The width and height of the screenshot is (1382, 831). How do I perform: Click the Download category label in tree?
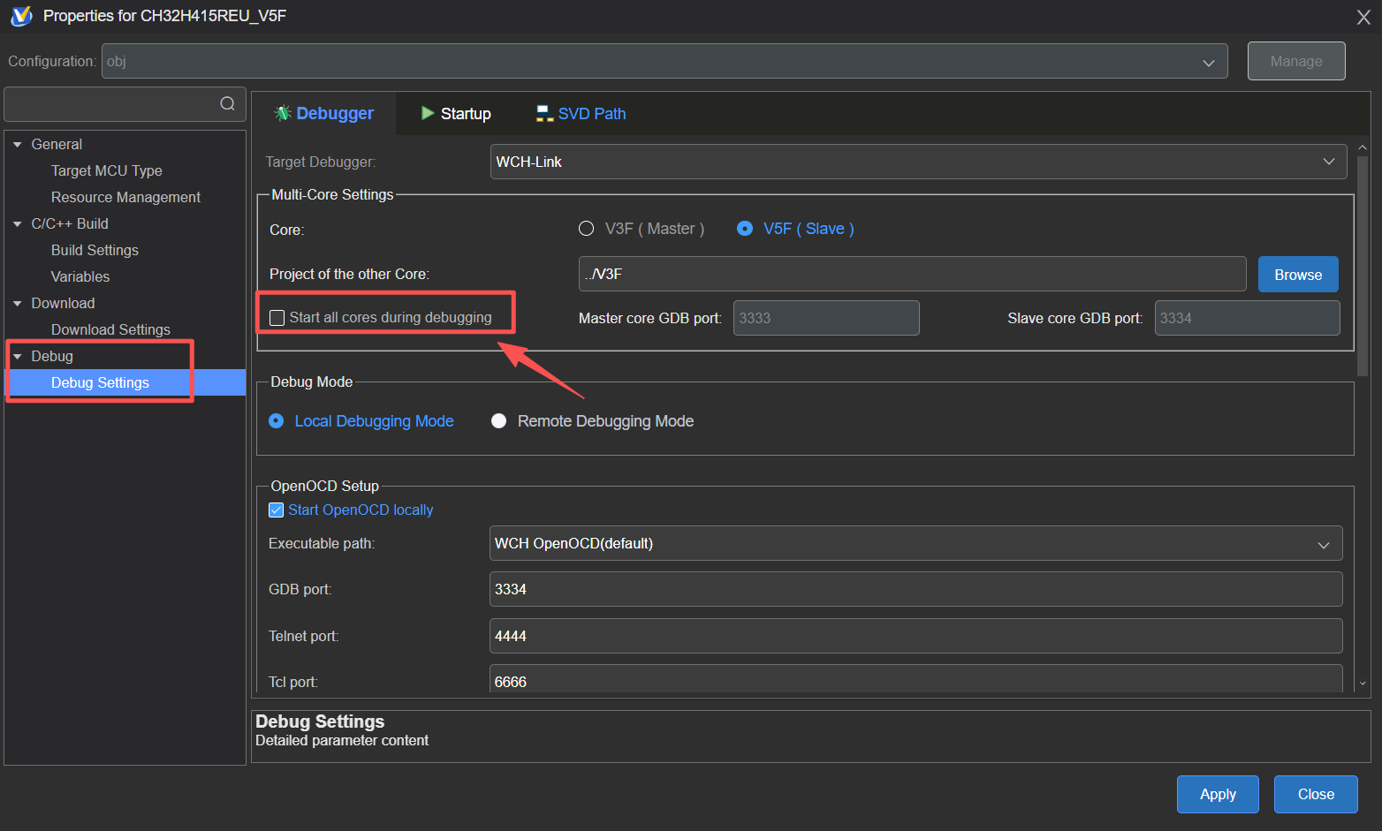tap(63, 303)
